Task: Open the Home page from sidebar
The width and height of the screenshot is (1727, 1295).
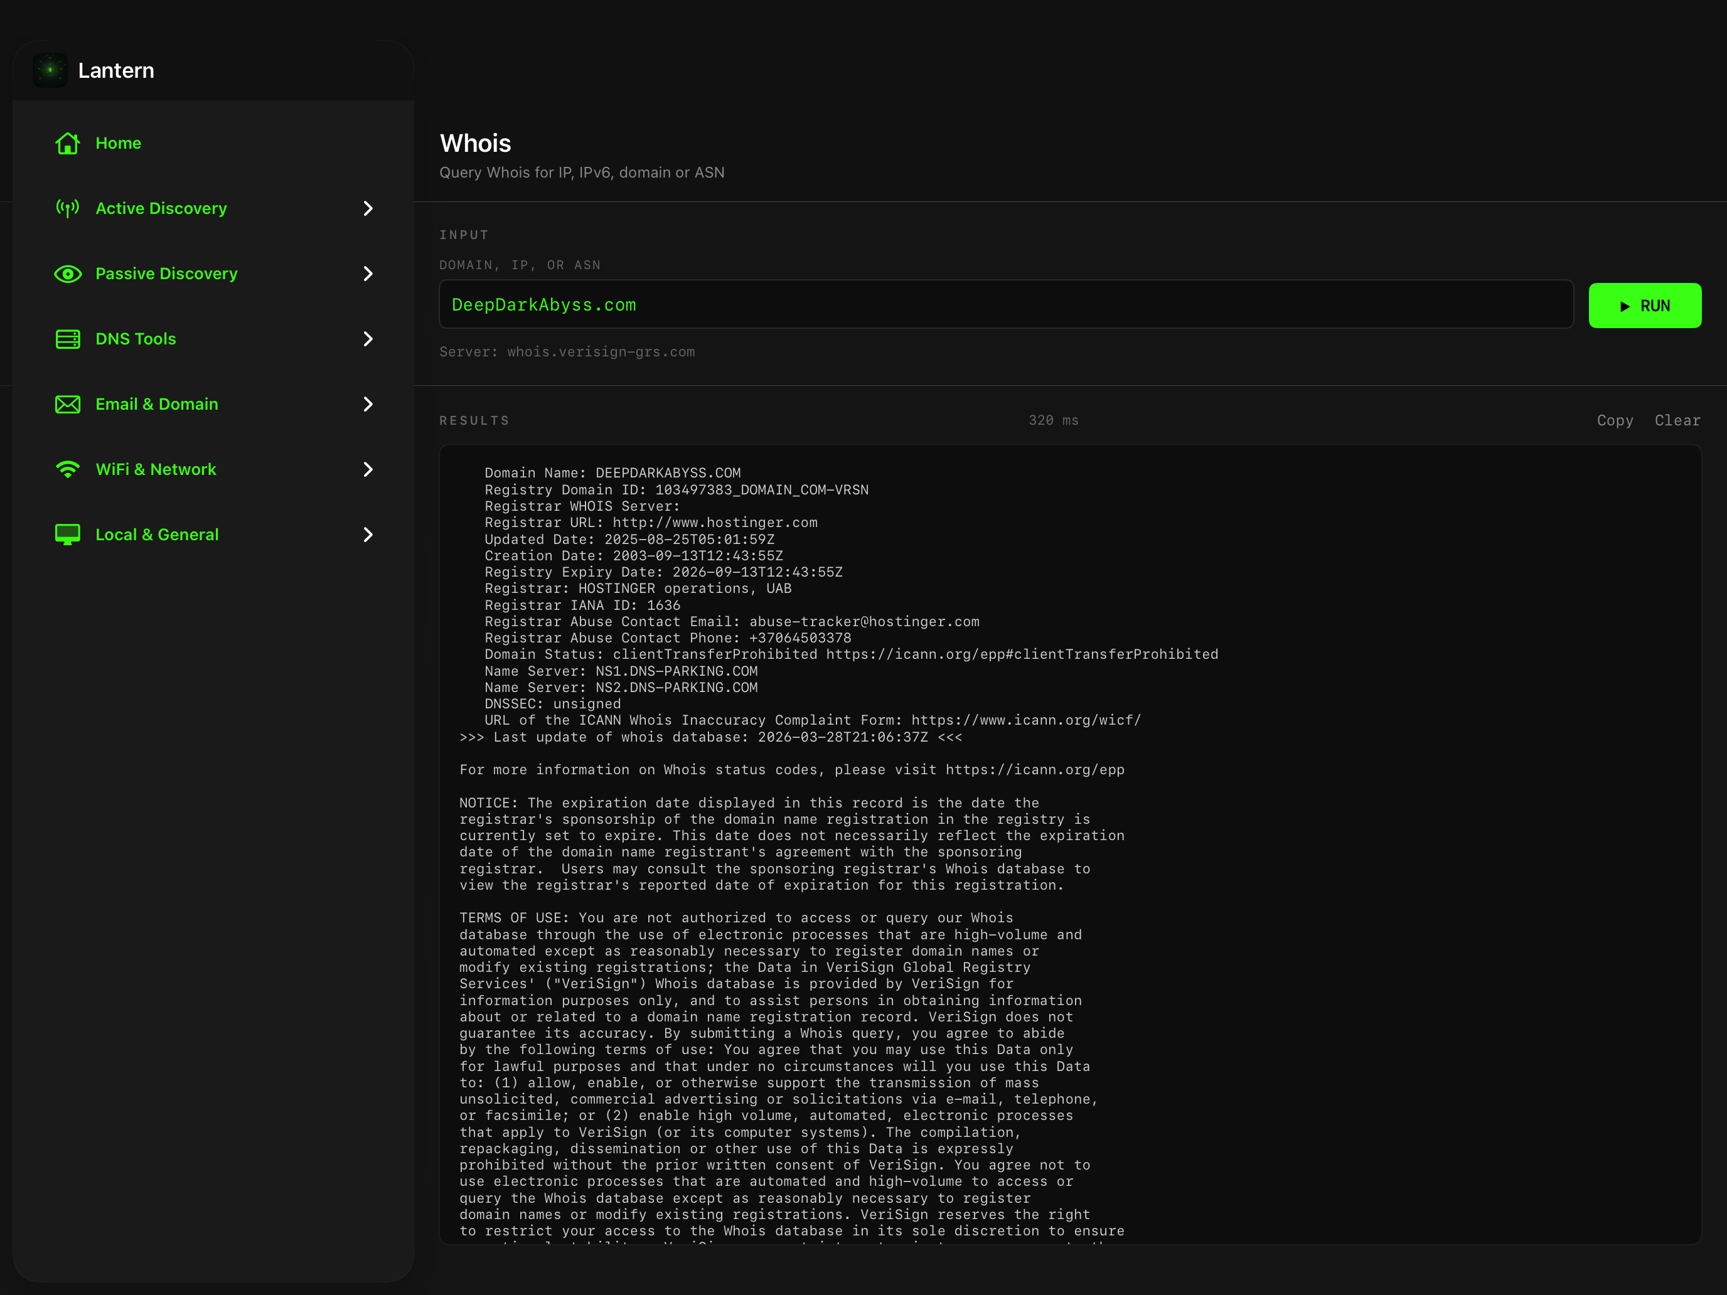Action: click(119, 144)
